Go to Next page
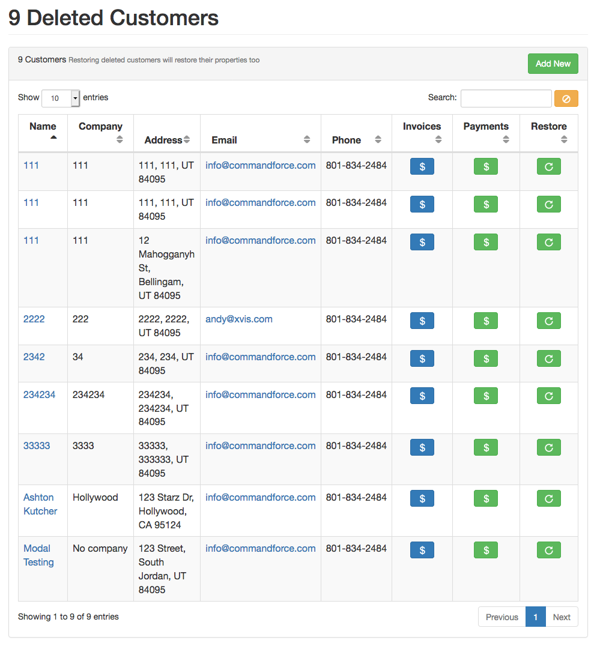This screenshot has height=649, width=597. click(x=562, y=617)
